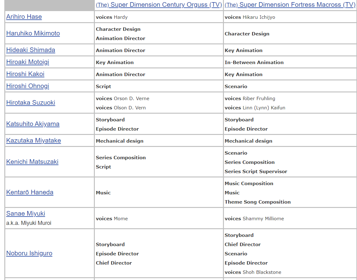This screenshot has height=280, width=357.
Task: Select 'voices Linn (Lynn) Kaifun' text
Action: (255, 108)
